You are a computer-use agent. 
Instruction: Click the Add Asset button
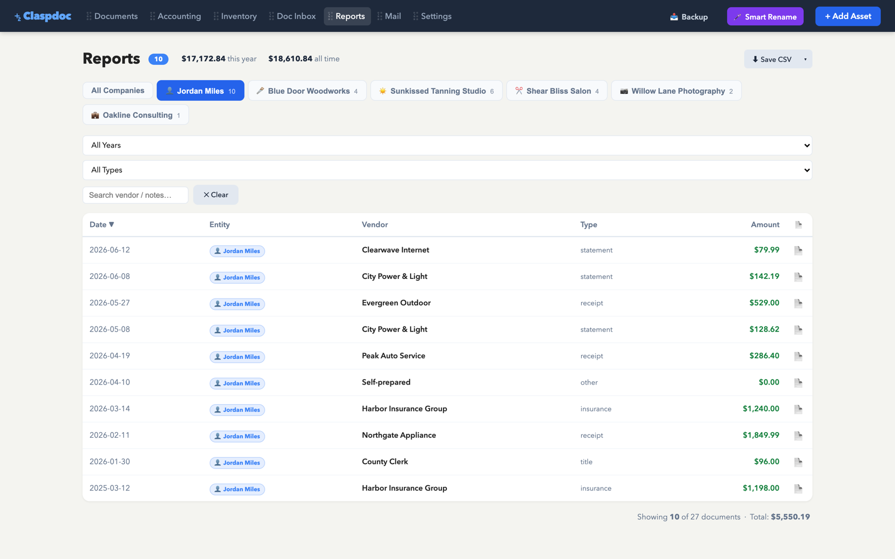848,16
